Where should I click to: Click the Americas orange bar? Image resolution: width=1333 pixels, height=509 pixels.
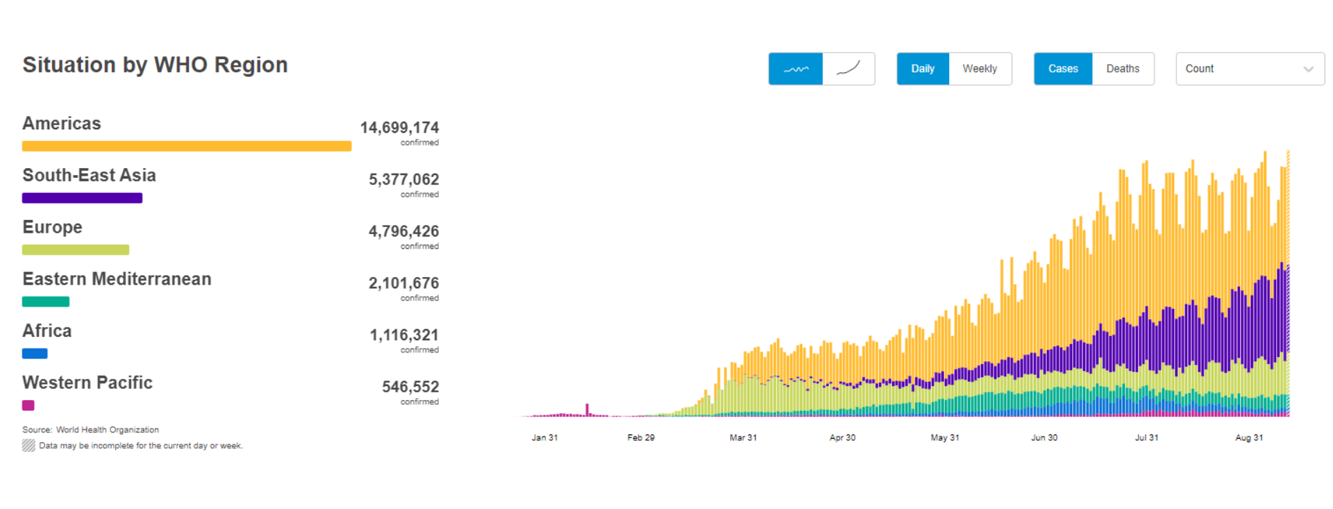(x=187, y=146)
